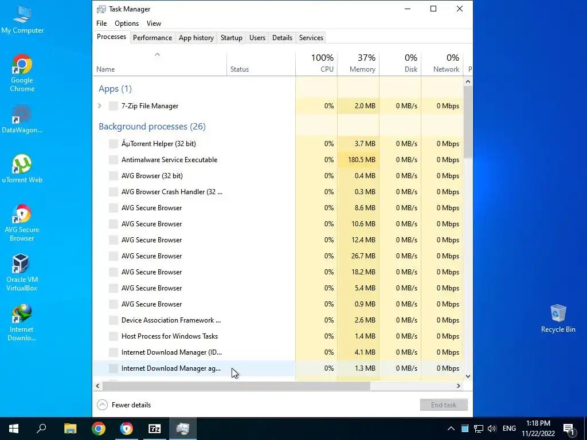587x440 pixels.
Task: Open My Computer desktop icon
Action: point(22,21)
